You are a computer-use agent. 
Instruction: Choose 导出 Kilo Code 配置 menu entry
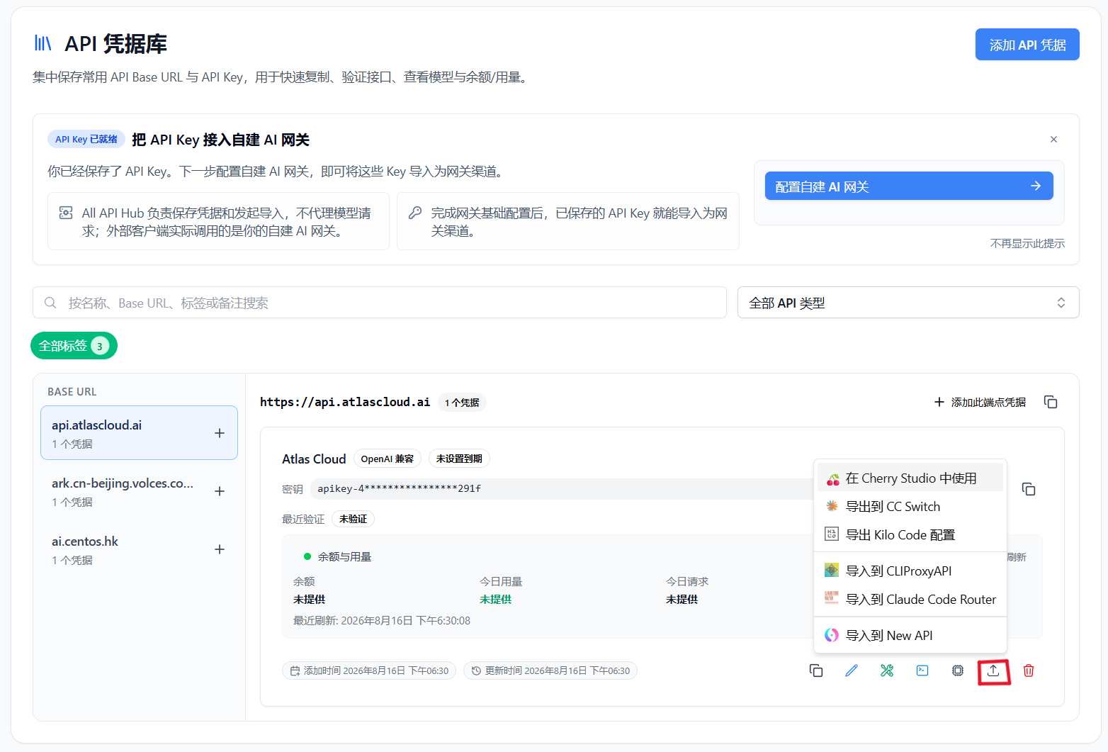(x=910, y=534)
